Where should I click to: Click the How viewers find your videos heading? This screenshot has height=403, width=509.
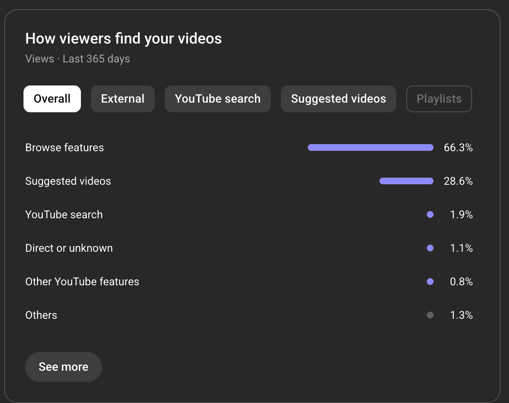click(x=124, y=39)
